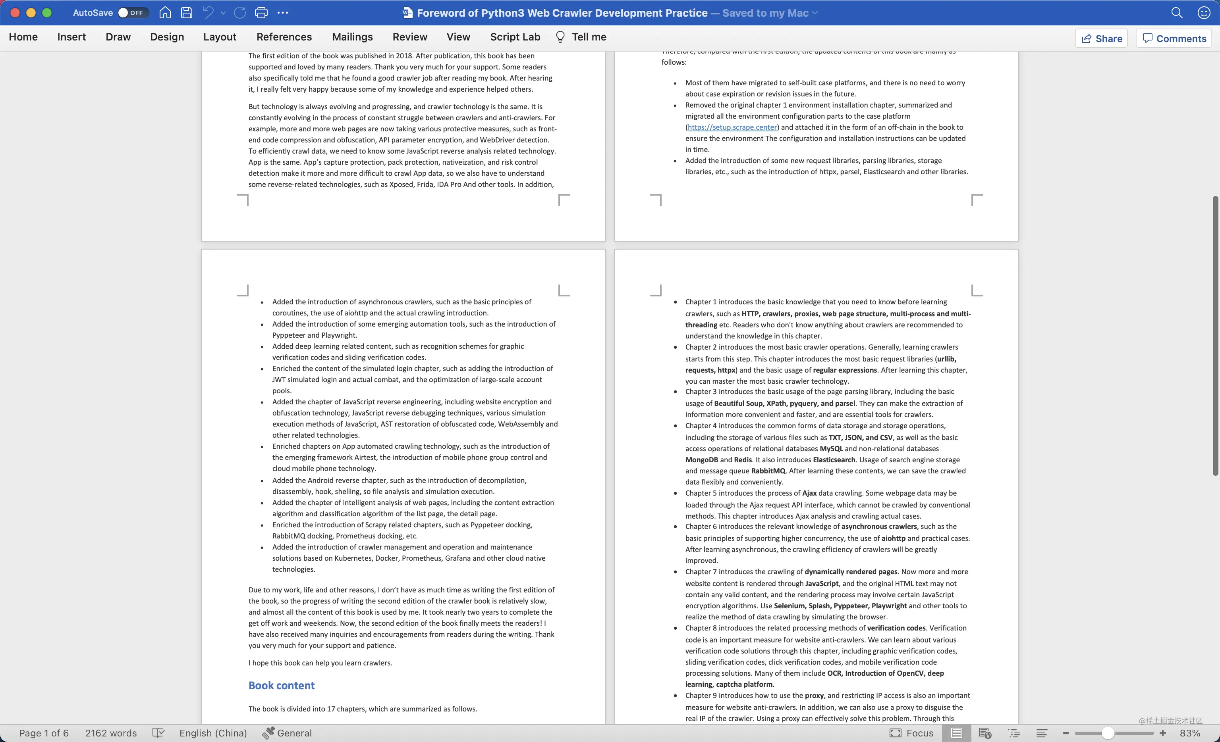Switch to Outline view icon
Screen dimensions: 1220x742
coord(1014,733)
